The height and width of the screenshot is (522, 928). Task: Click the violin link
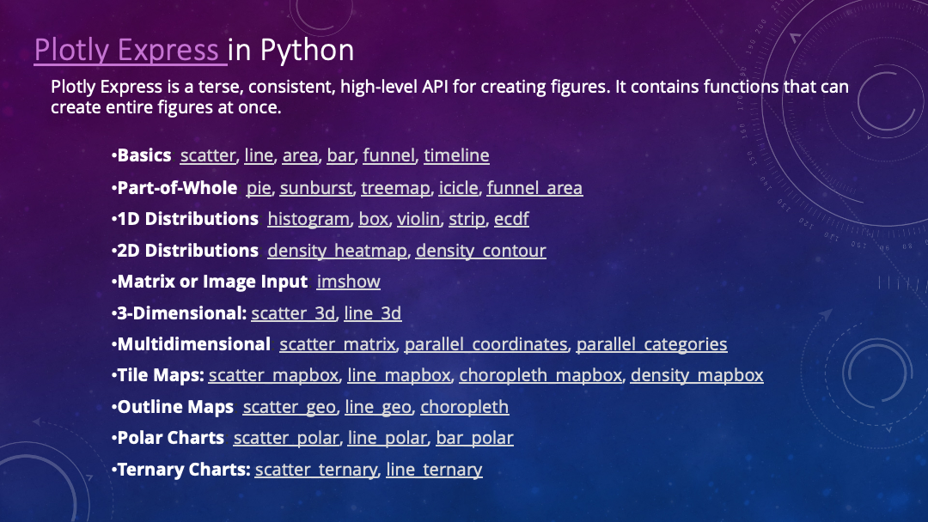tap(418, 219)
